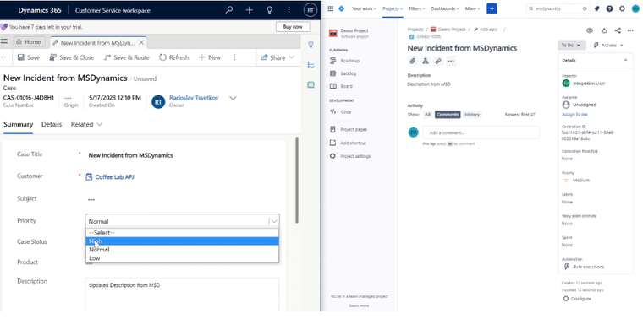This screenshot has width=643, height=319.
Task: Open the Jira help question mark icon
Action: coord(609,8)
